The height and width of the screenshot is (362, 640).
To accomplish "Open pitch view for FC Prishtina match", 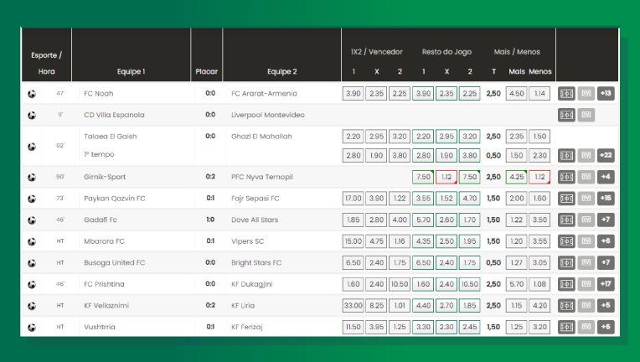I will click(566, 284).
